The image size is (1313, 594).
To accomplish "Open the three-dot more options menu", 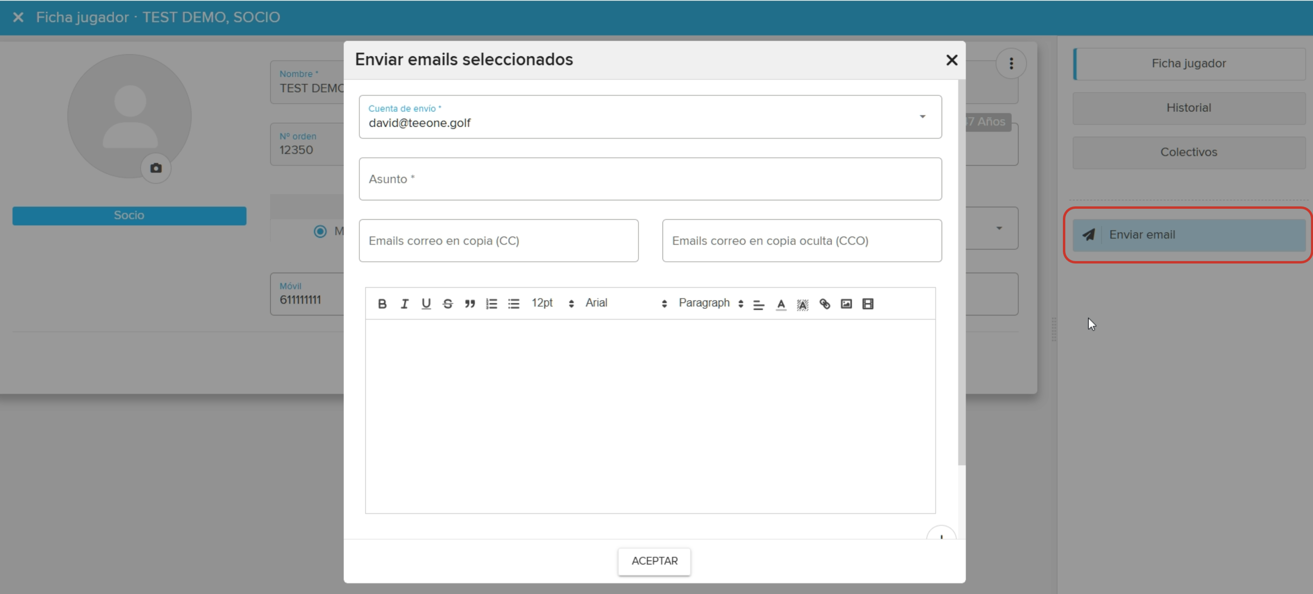I will 1011,64.
